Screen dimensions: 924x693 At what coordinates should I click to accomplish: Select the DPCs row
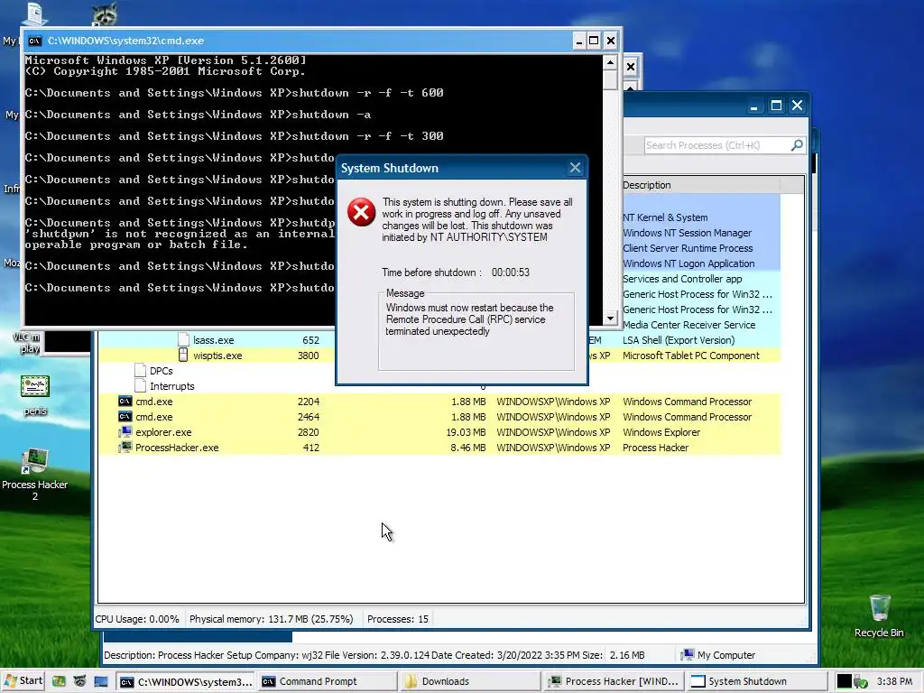point(439,371)
